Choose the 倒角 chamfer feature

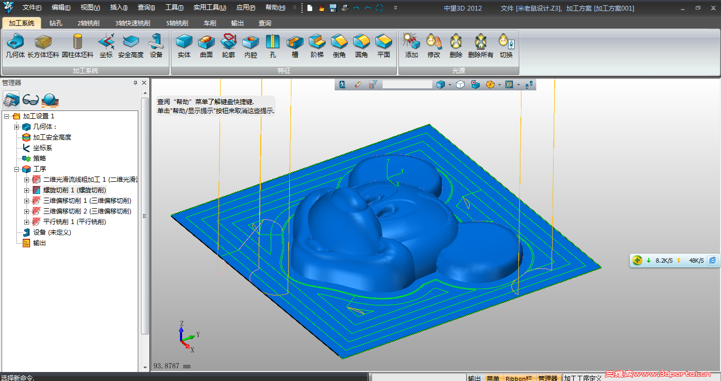[x=339, y=46]
